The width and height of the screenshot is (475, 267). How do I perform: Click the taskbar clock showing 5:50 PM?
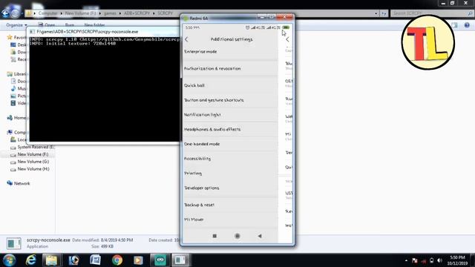457,260
